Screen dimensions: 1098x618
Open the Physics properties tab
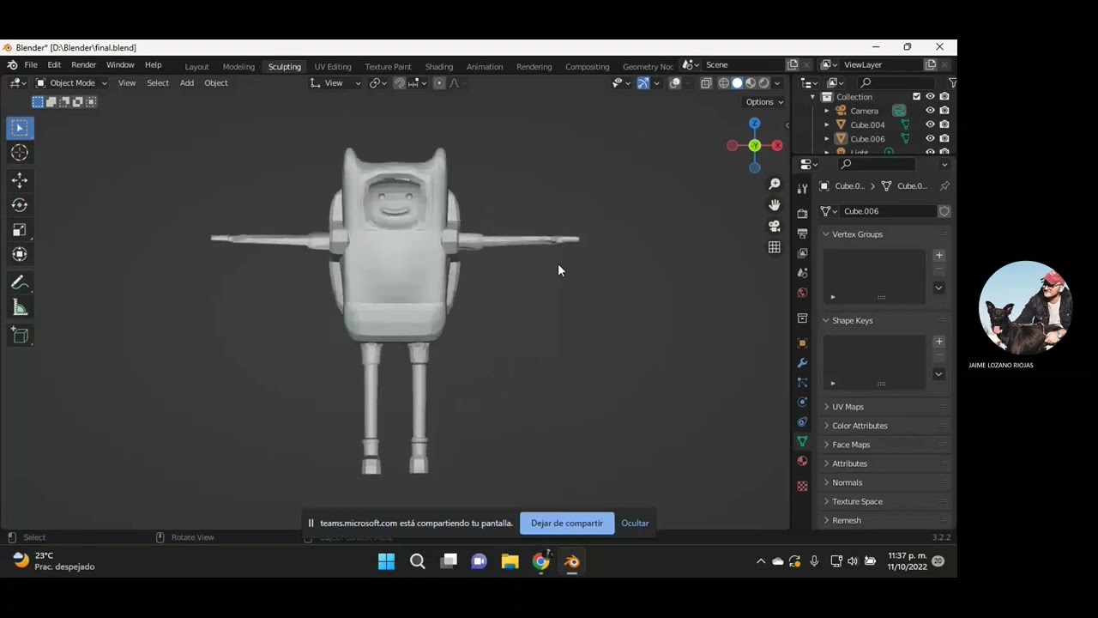[x=802, y=403]
